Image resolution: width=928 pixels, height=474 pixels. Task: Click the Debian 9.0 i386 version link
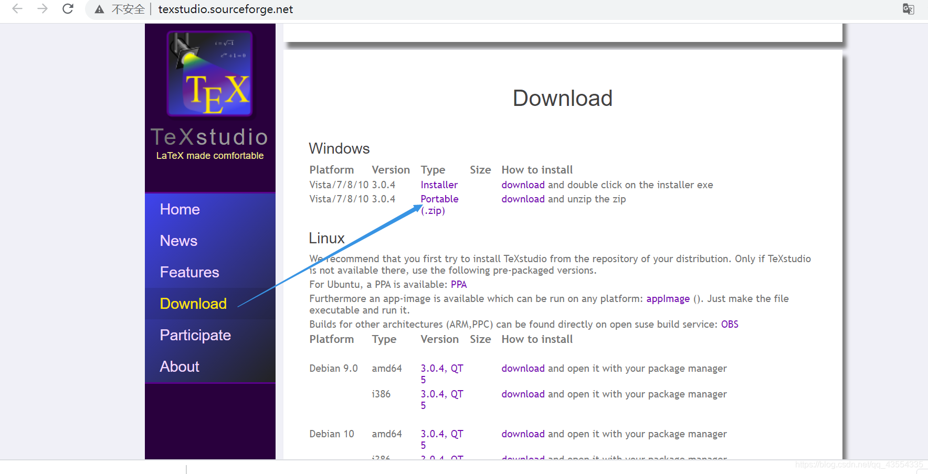(441, 400)
